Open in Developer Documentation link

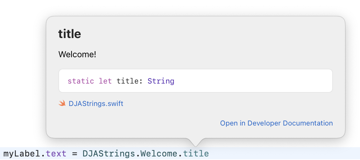click(276, 123)
